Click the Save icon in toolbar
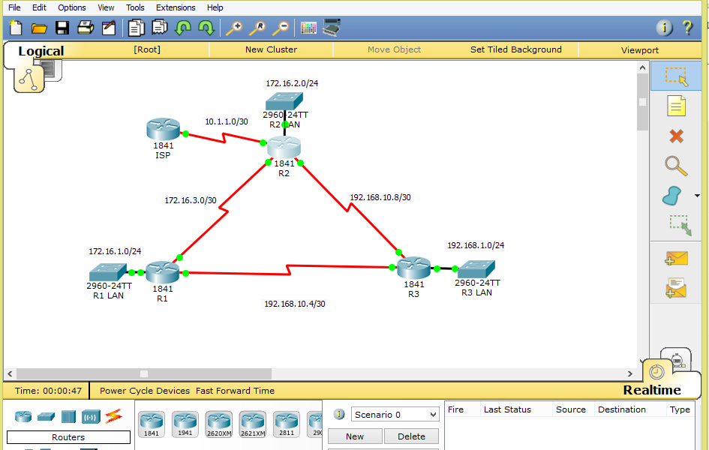The height and width of the screenshot is (450, 709). coord(62,28)
